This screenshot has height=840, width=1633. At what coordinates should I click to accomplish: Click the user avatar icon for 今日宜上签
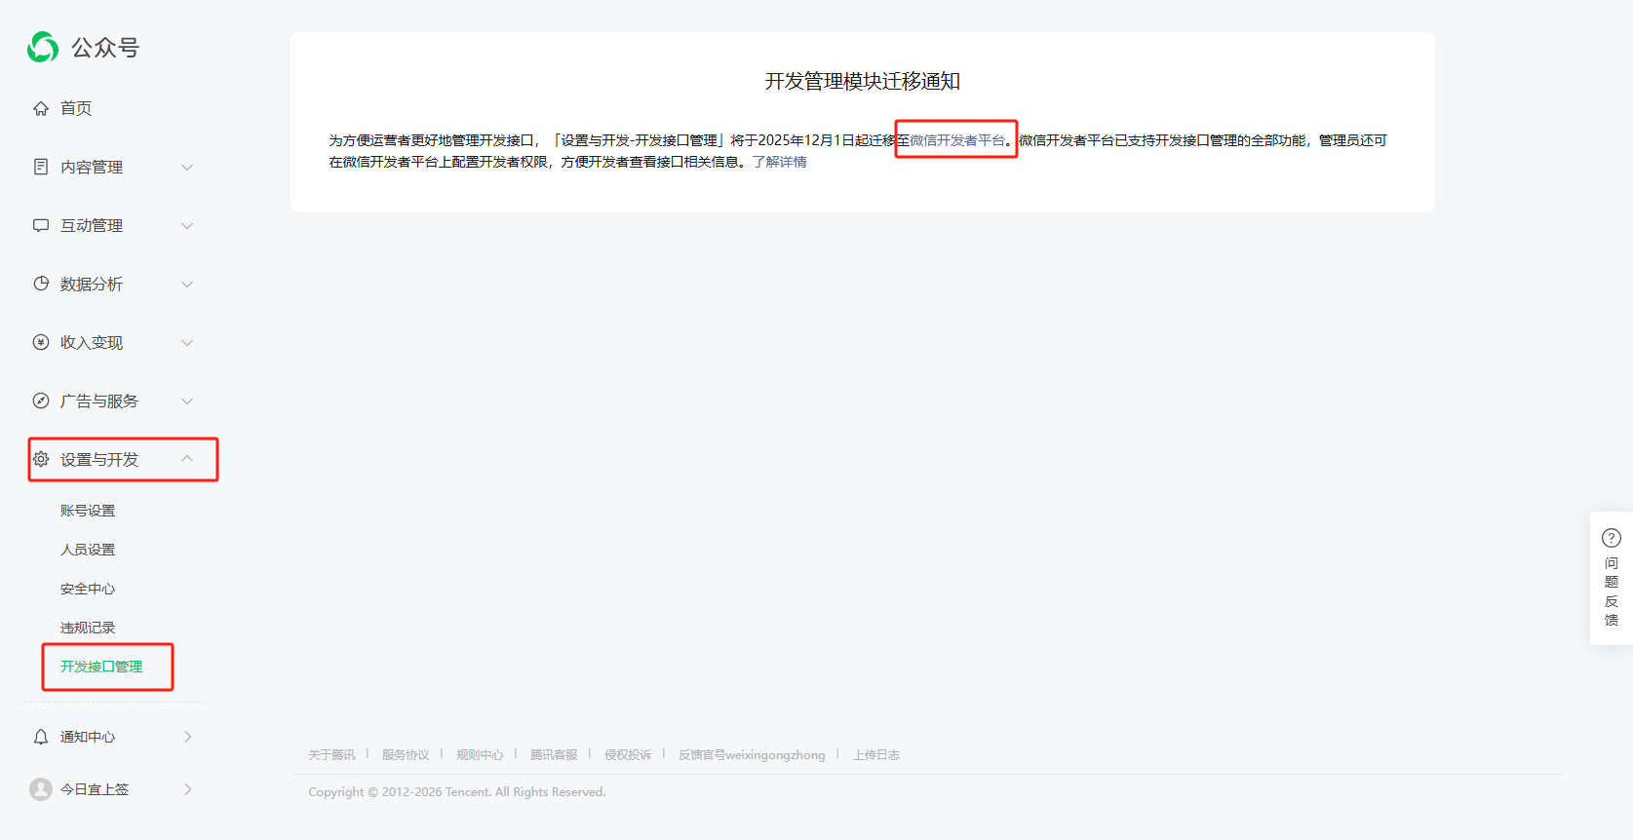(x=41, y=789)
